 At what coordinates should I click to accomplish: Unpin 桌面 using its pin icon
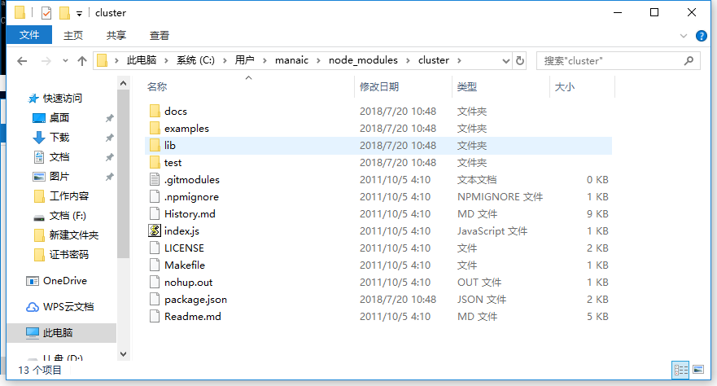[x=109, y=118]
